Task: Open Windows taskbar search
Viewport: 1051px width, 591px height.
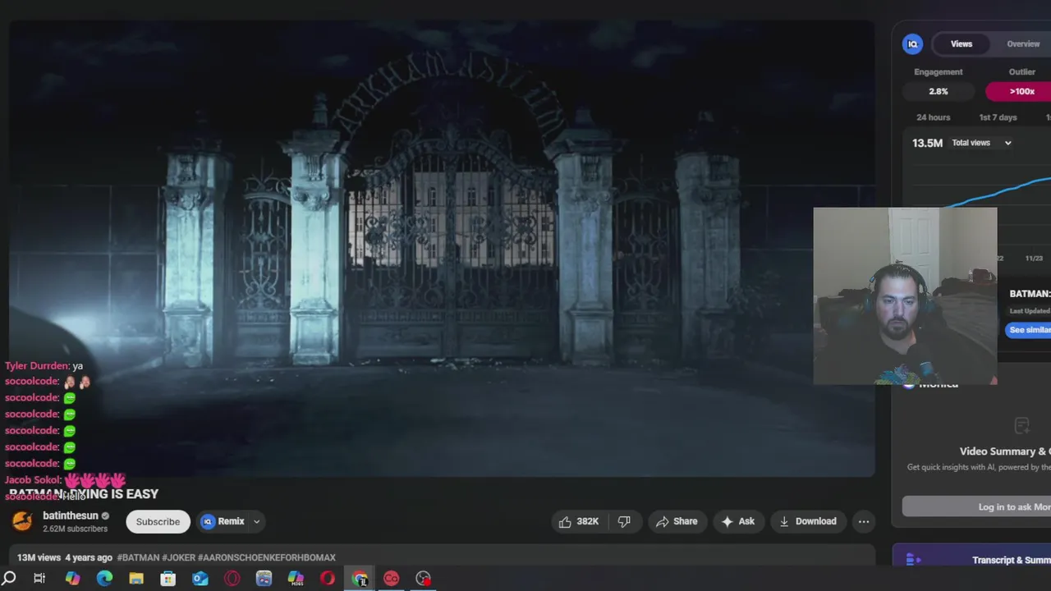Action: point(9,579)
